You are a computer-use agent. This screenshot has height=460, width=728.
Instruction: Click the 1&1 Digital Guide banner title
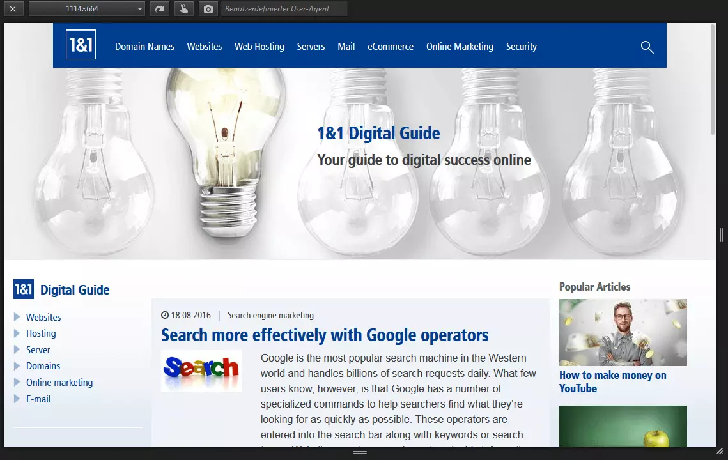click(378, 134)
